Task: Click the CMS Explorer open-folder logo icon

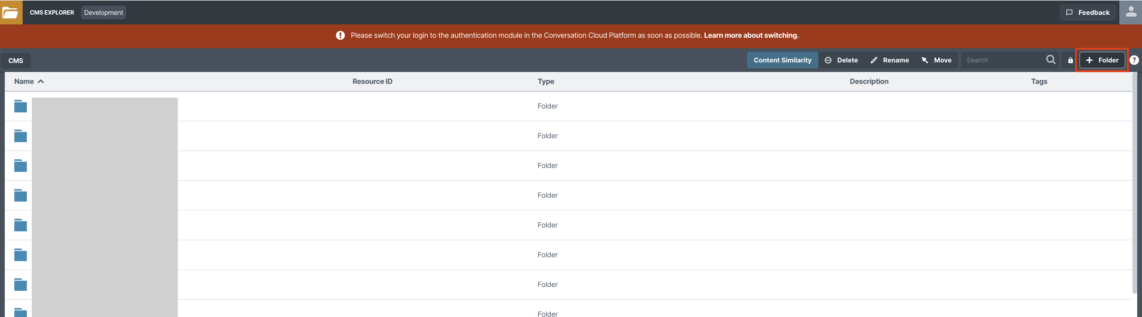Action: pos(11,12)
